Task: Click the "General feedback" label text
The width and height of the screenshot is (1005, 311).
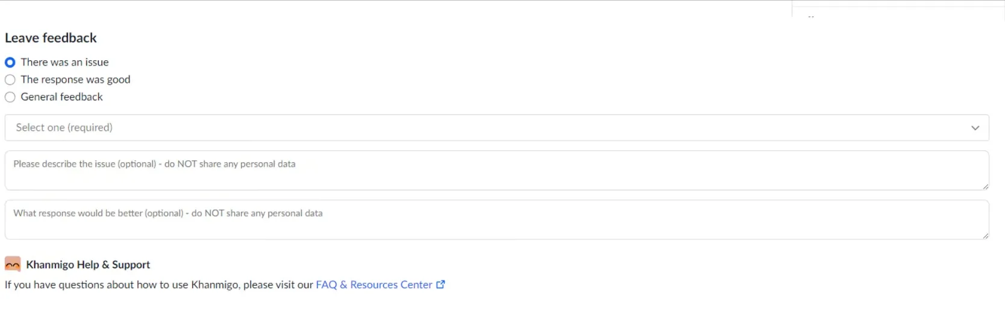Action: coord(61,97)
